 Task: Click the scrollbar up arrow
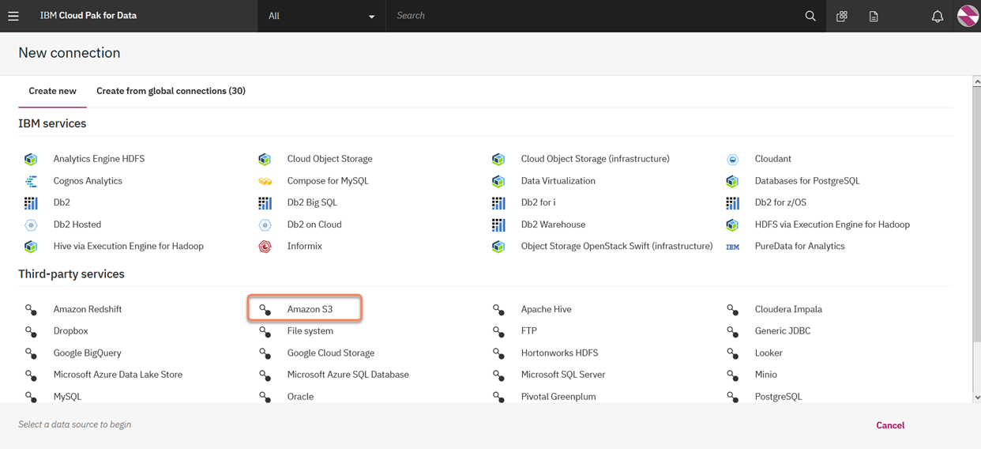[976, 81]
